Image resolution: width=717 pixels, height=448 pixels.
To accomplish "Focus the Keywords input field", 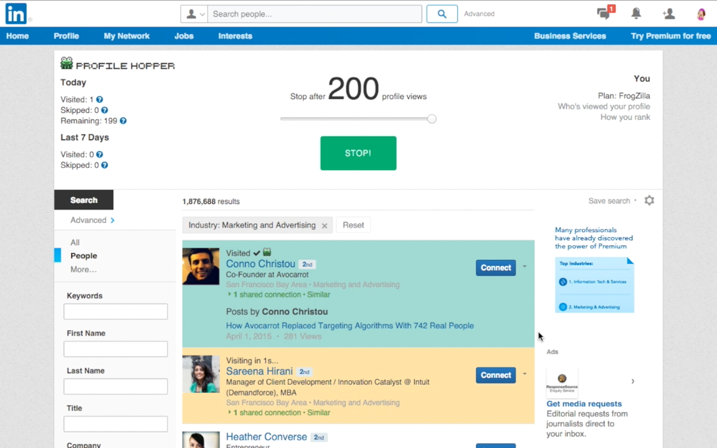I will click(116, 311).
